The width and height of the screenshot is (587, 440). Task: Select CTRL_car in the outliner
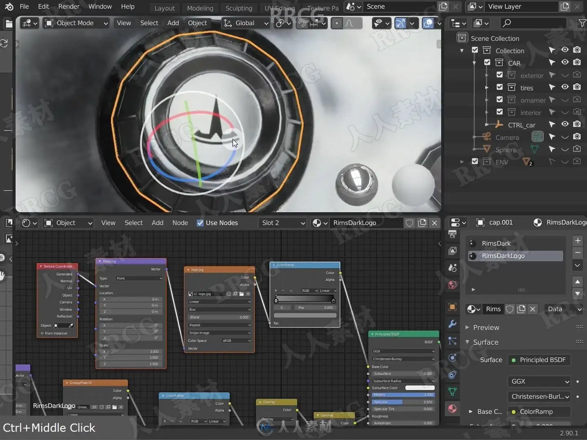coord(521,125)
